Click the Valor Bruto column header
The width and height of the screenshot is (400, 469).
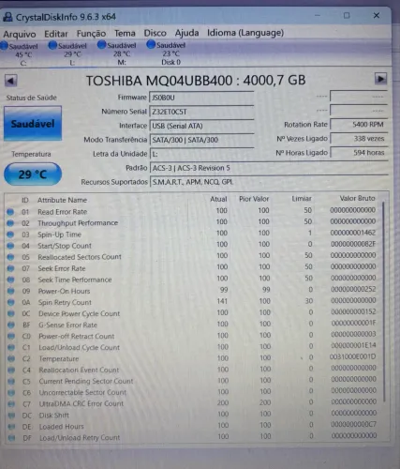pos(357,198)
